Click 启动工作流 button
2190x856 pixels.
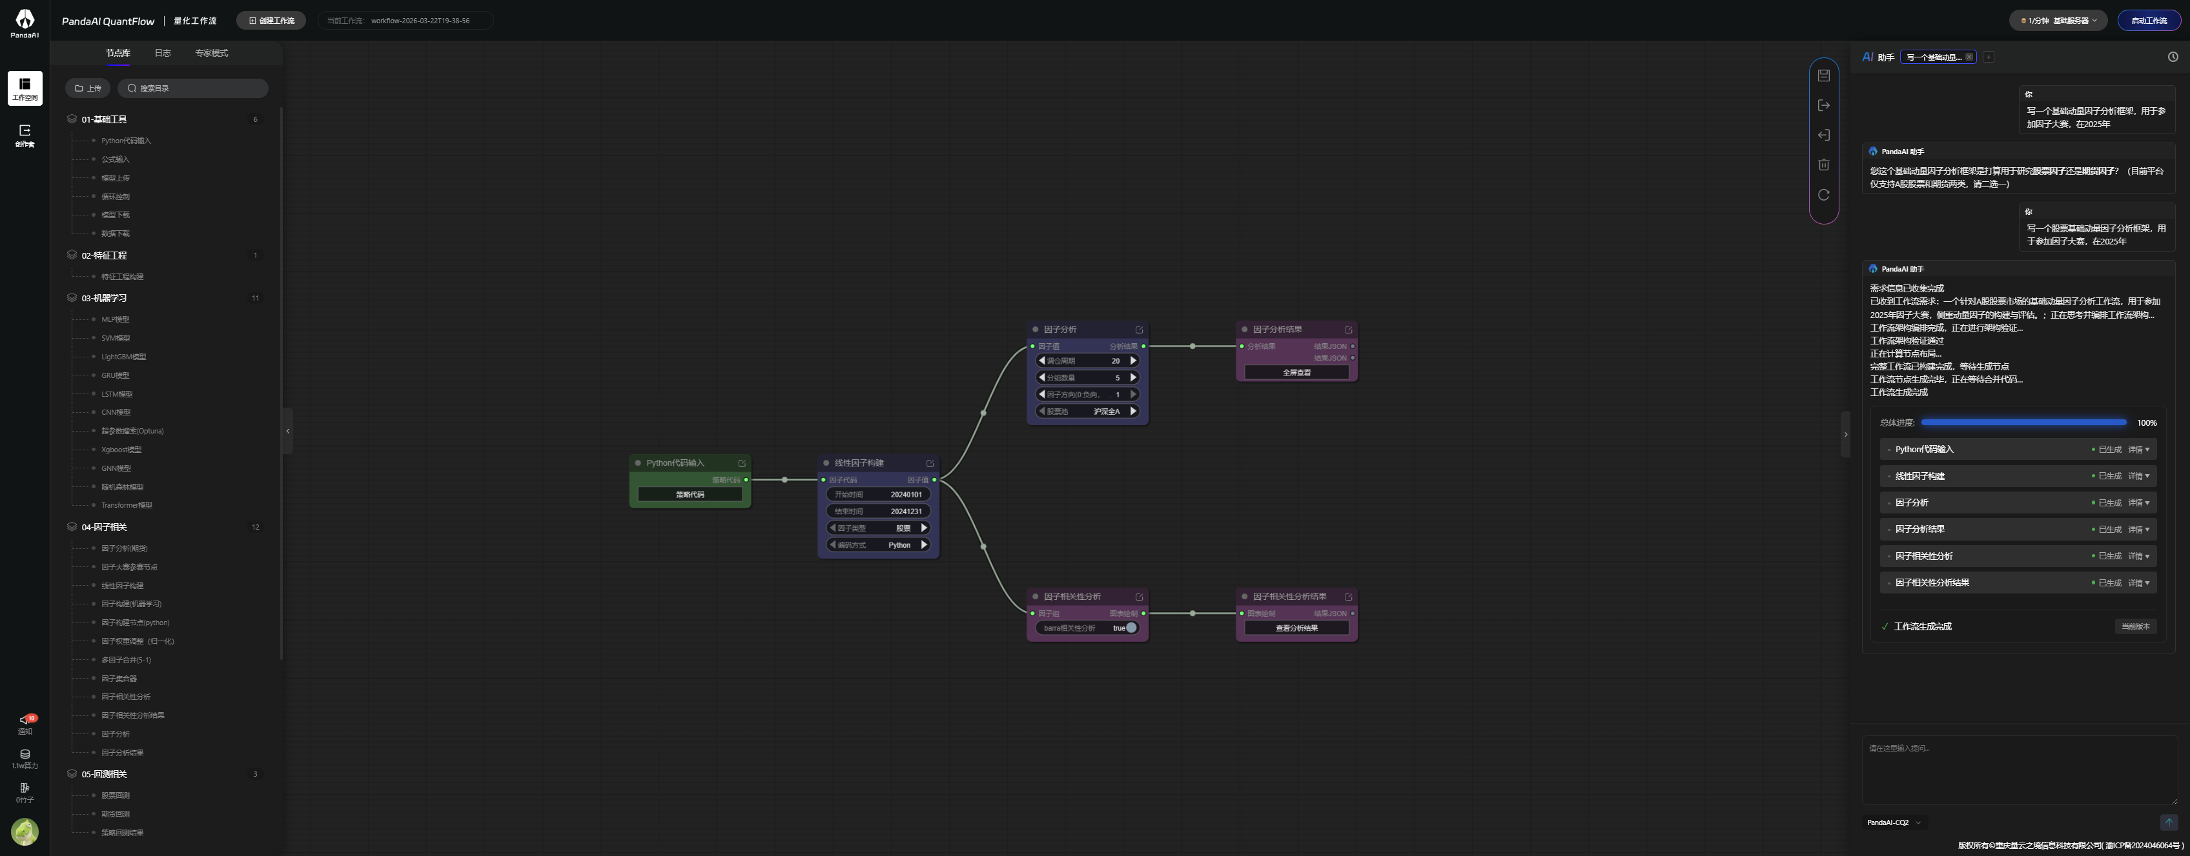click(x=2148, y=21)
